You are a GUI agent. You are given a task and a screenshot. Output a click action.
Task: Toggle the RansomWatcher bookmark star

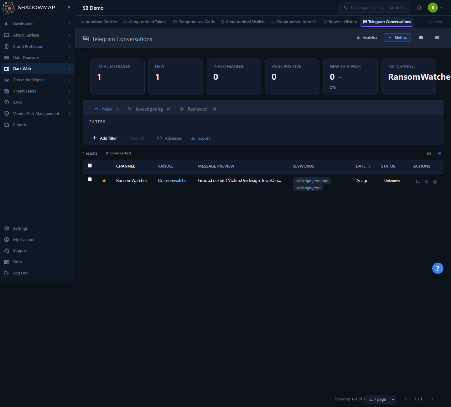(104, 181)
